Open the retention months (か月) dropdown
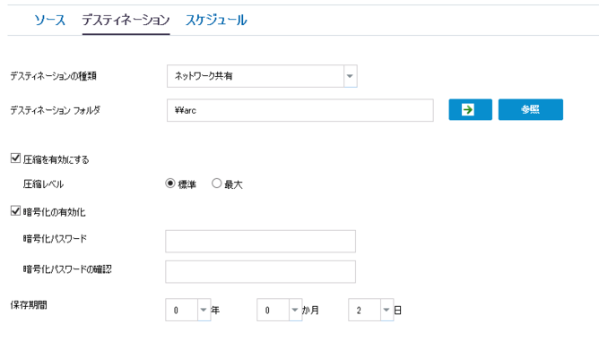This screenshot has width=599, height=341. [295, 310]
